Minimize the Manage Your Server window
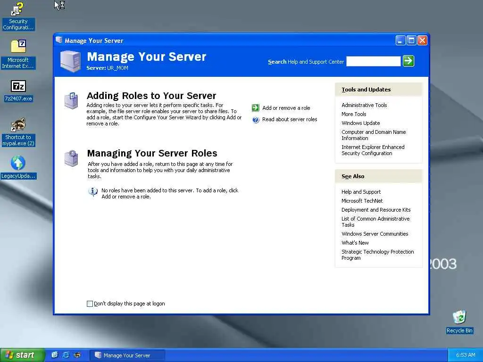483x362 pixels. tap(400, 41)
